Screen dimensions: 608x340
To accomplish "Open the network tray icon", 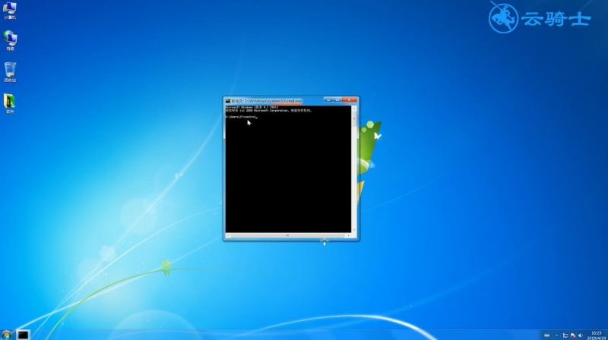I will tap(565, 335).
